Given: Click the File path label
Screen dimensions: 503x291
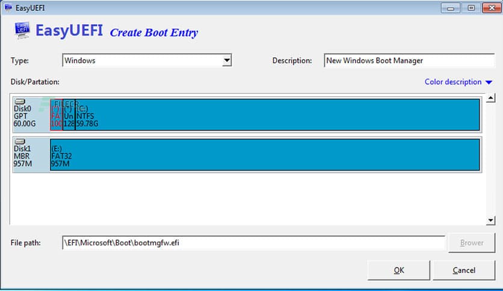Looking at the screenshot, I should pyautogui.click(x=26, y=243).
